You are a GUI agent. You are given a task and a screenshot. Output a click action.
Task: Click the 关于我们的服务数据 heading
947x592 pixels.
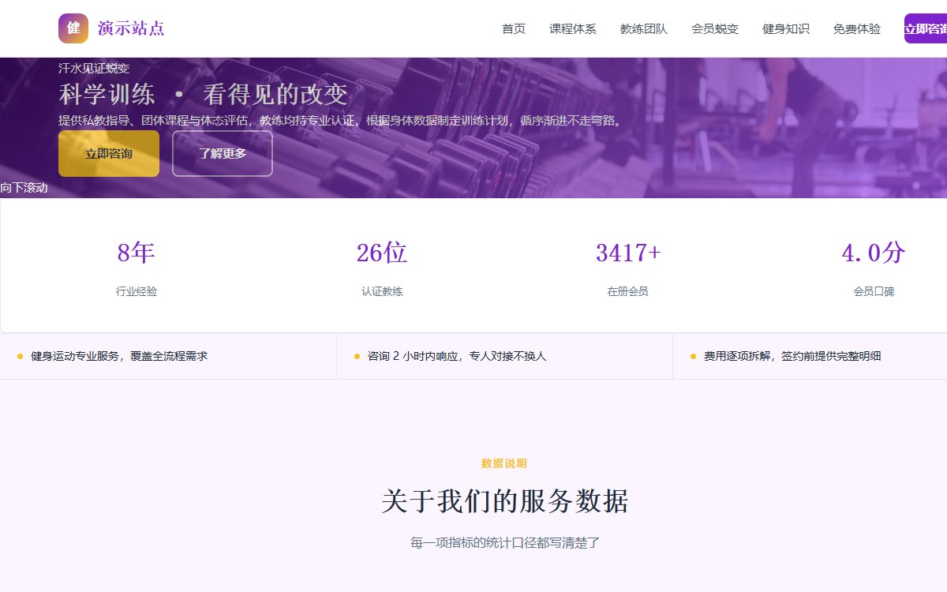[505, 501]
